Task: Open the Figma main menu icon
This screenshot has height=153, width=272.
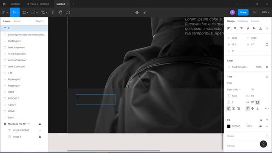Action: 4,12
